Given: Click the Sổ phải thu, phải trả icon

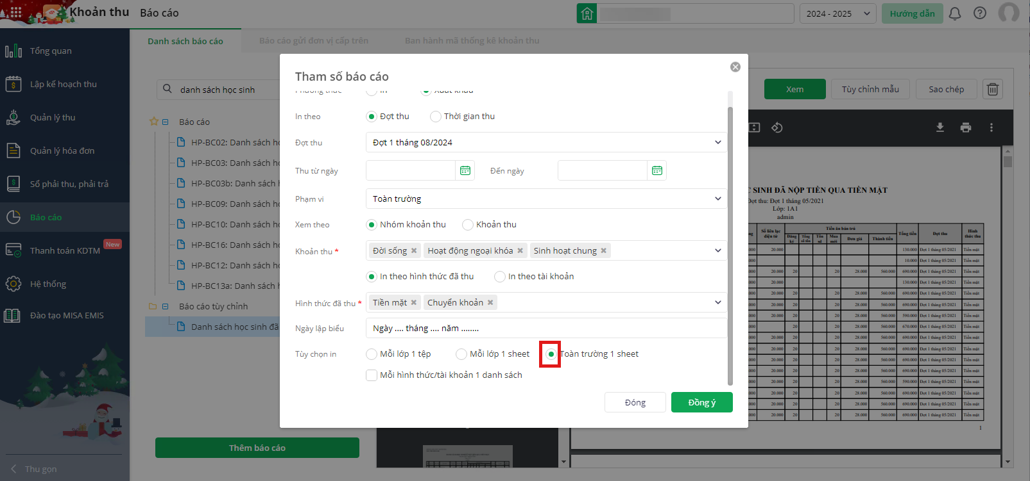Looking at the screenshot, I should click(13, 184).
